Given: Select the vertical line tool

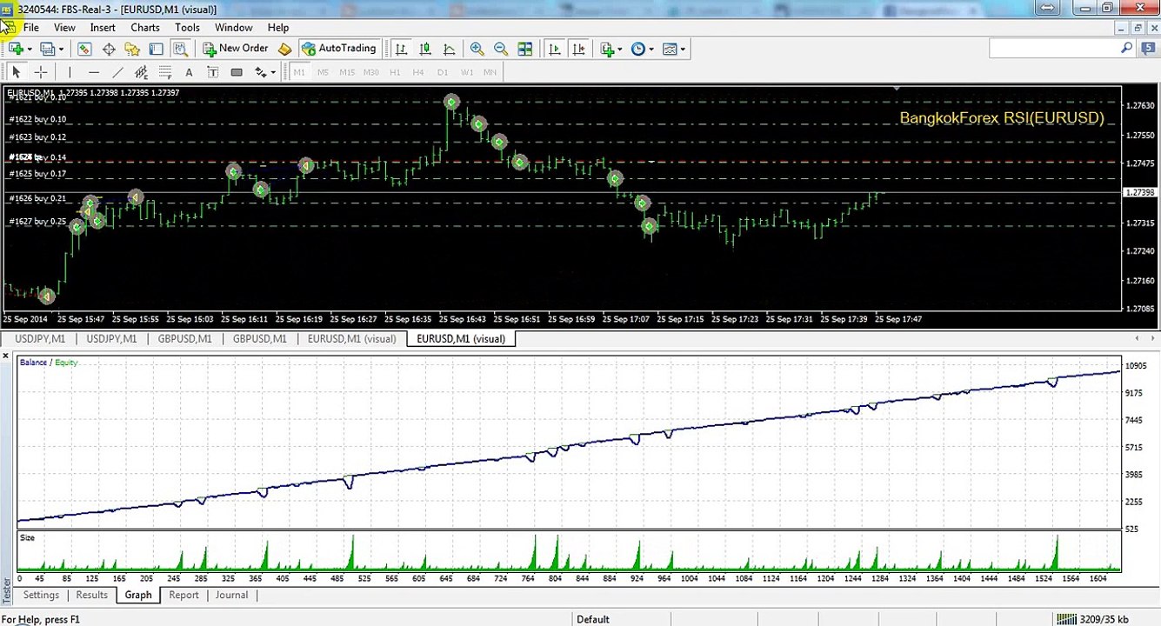Looking at the screenshot, I should tap(70, 72).
